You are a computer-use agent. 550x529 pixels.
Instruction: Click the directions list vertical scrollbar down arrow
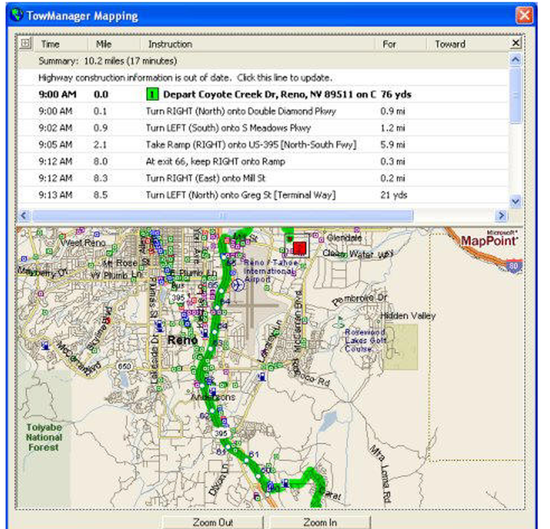point(515,200)
